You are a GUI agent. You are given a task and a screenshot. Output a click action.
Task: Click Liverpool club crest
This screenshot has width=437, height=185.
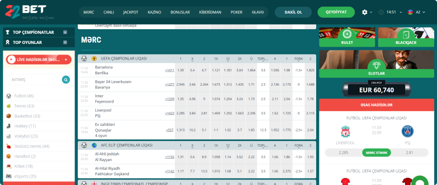[345, 131]
